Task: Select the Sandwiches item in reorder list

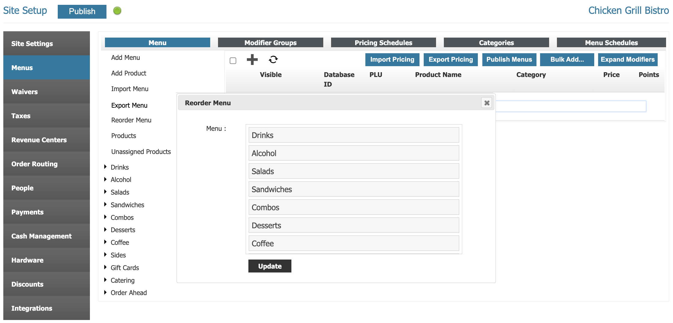Action: pos(354,189)
